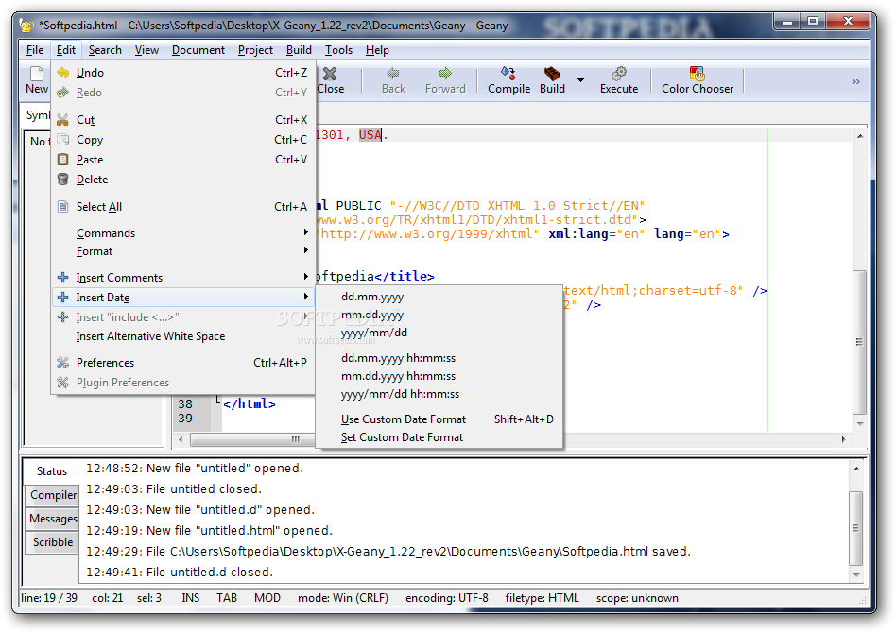
Task: Click the "untitled.html" opened status line
Action: click(x=209, y=531)
